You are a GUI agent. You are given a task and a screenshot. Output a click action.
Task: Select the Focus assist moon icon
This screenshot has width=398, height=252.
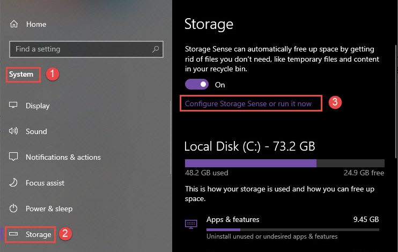pos(13,183)
